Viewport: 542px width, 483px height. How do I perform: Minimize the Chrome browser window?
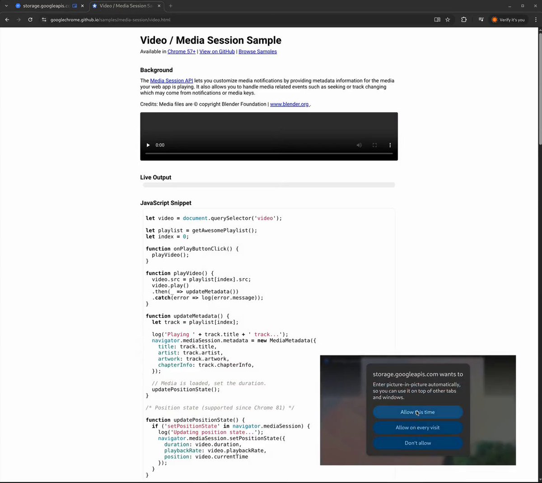click(509, 6)
